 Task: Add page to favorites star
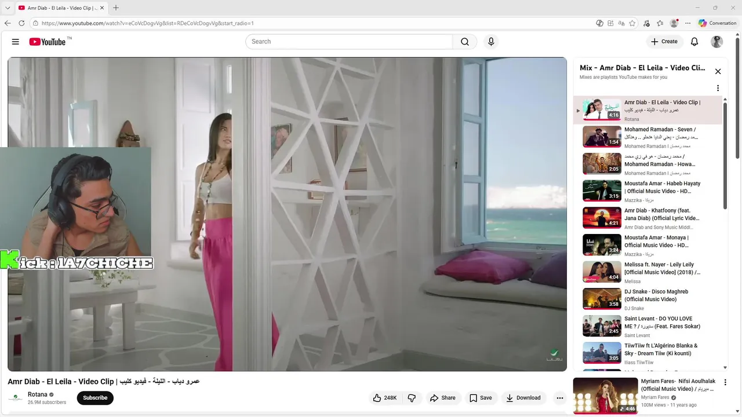(632, 23)
